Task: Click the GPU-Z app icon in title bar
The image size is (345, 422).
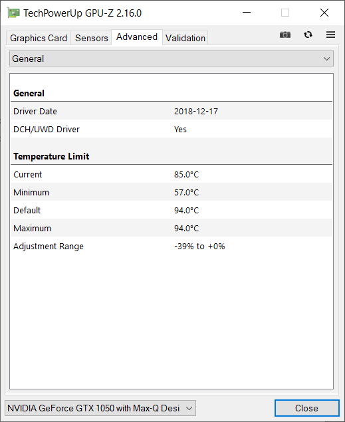Action: coord(13,13)
